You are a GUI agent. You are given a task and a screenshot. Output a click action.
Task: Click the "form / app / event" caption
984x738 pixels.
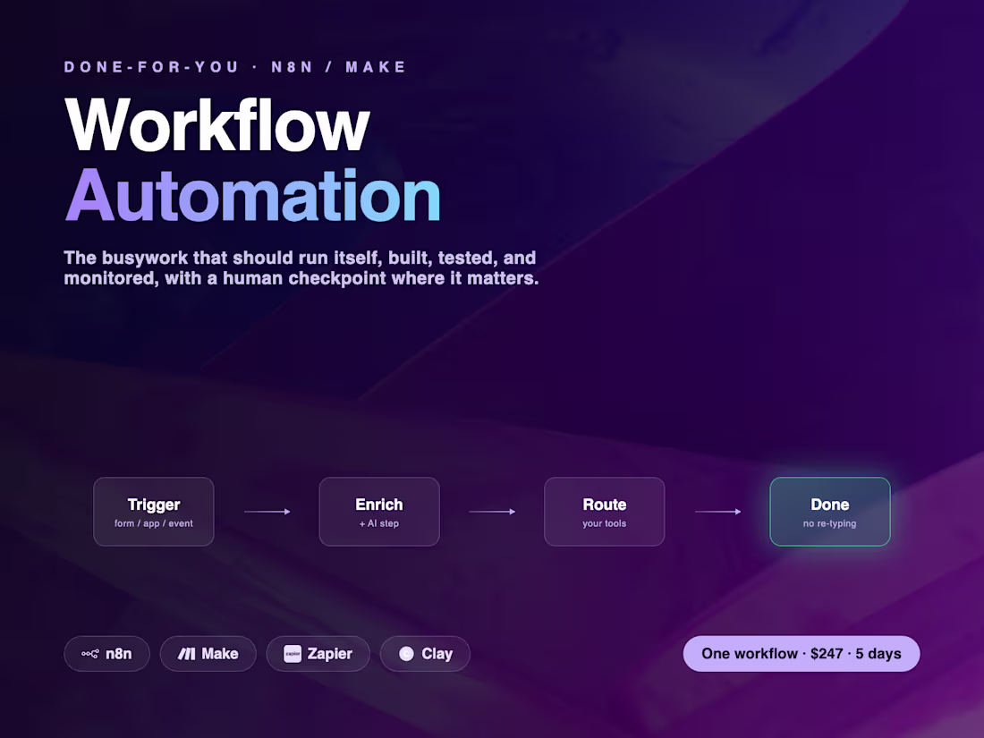pyautogui.click(x=154, y=523)
